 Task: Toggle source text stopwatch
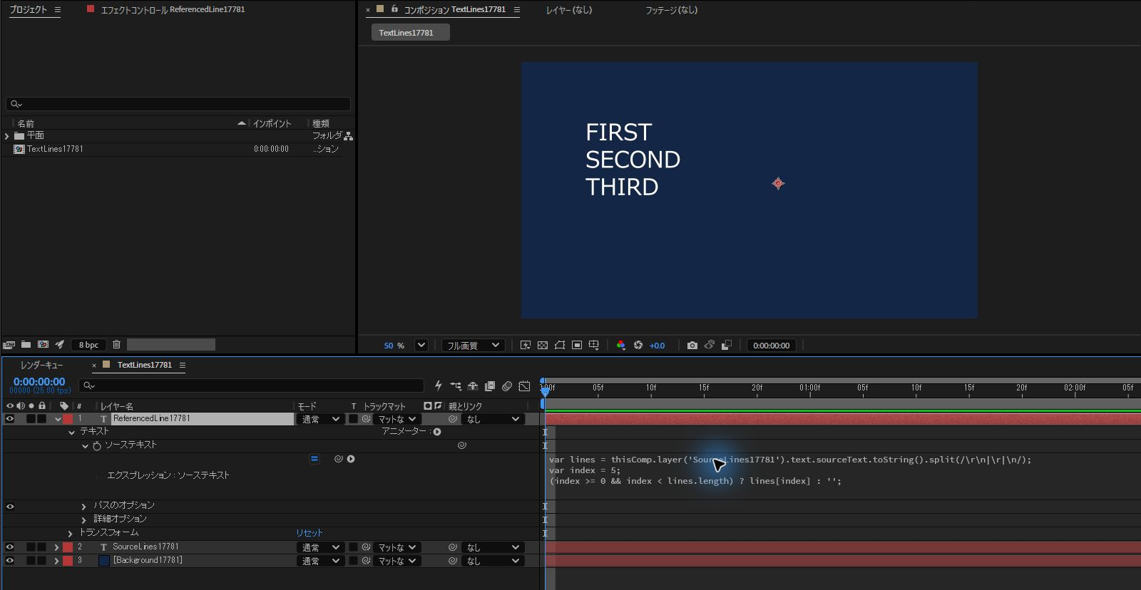97,445
